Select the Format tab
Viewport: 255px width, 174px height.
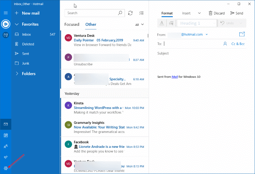tap(167, 13)
